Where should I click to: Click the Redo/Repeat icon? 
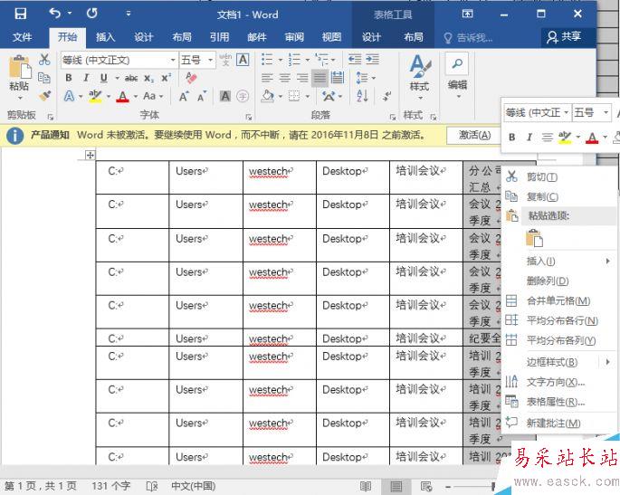point(91,14)
